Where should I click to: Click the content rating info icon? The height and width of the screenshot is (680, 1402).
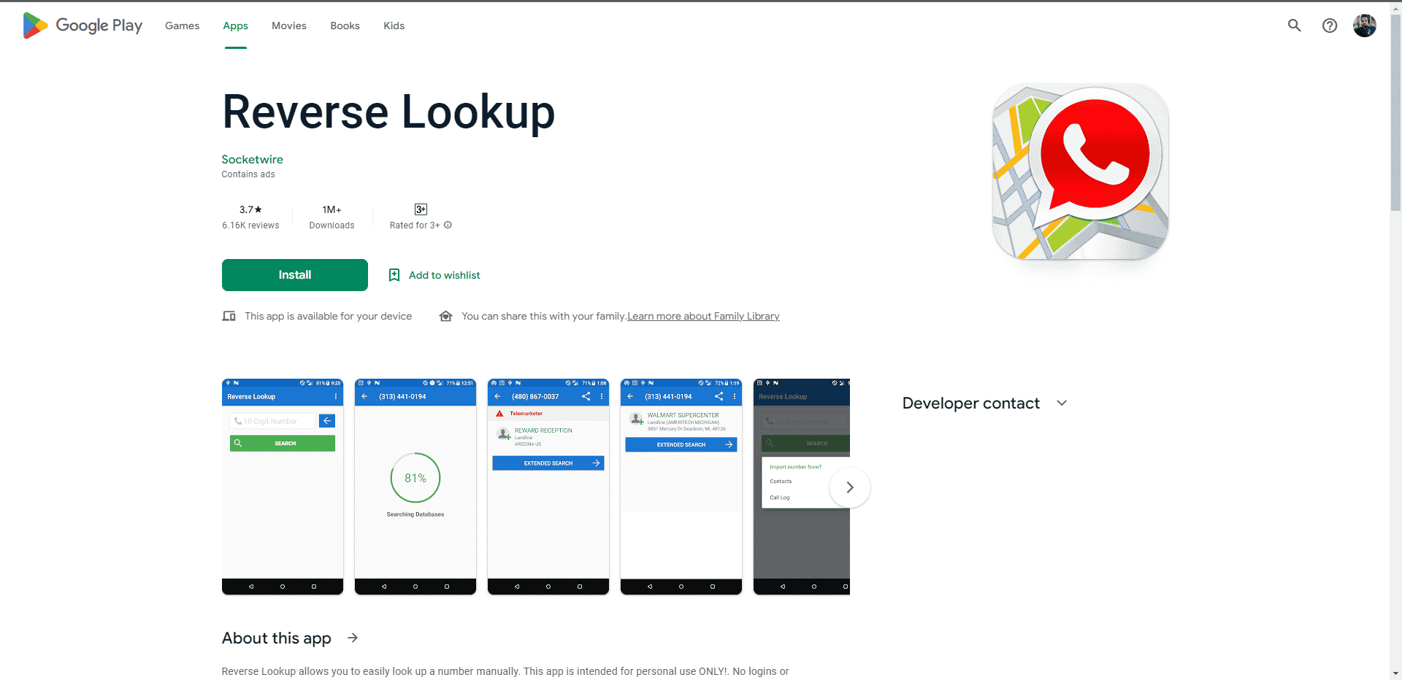448,225
